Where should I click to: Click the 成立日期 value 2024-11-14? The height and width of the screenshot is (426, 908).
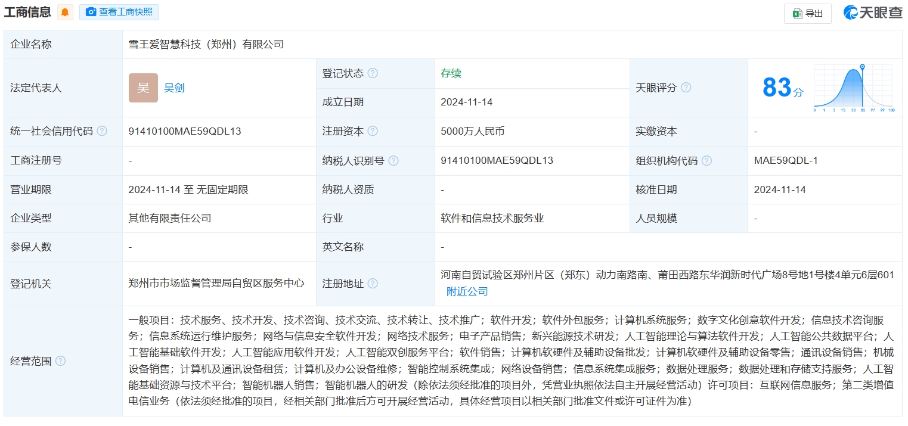click(466, 102)
